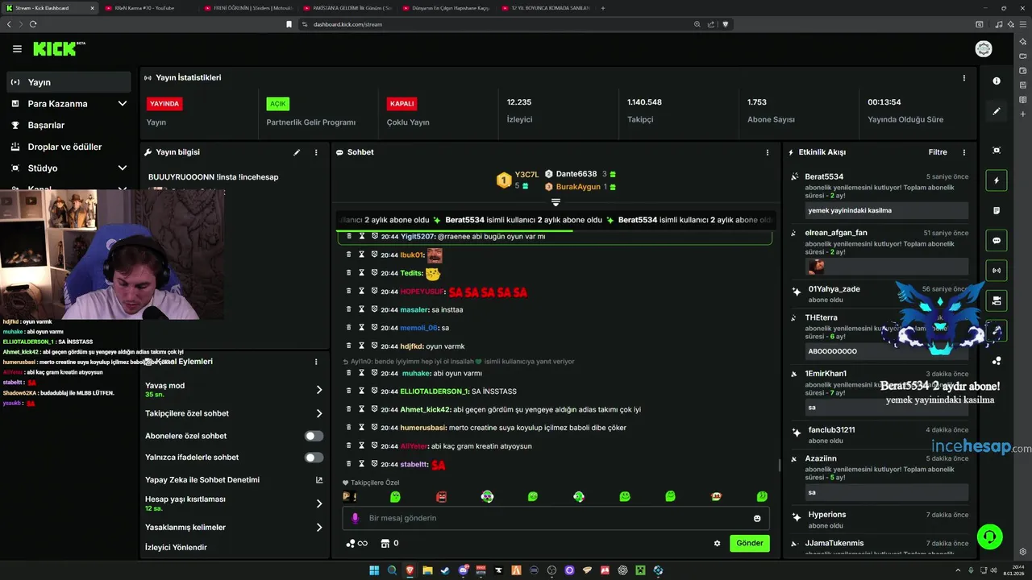Click the chat scrollbar
Viewport: 1032px width, 580px height.
click(779, 466)
